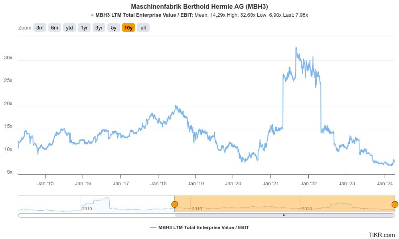
Task: Toggle MBH3 LTM EV/EBIT legend entry
Action: tap(199, 227)
